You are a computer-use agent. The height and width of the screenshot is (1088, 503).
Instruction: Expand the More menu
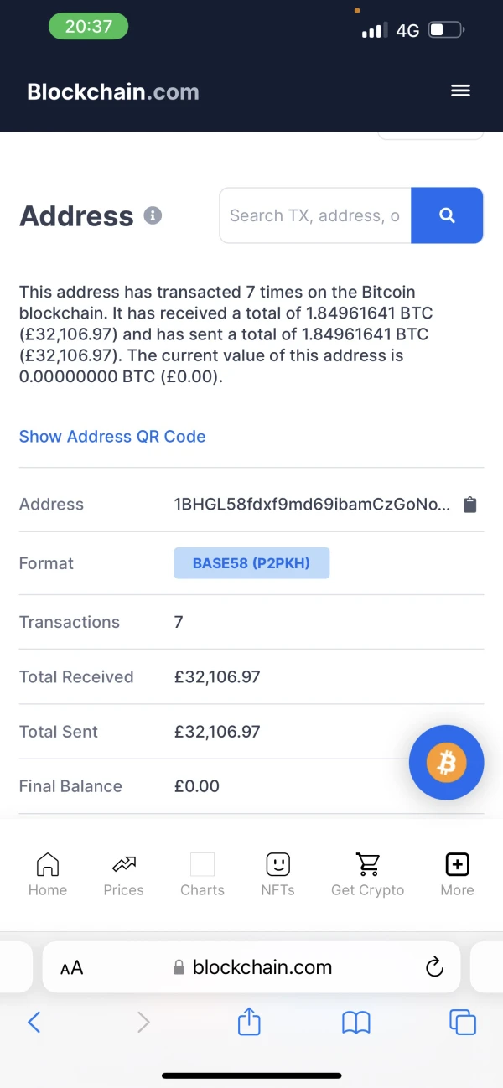pyautogui.click(x=457, y=874)
